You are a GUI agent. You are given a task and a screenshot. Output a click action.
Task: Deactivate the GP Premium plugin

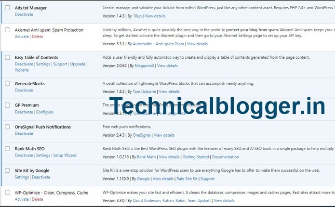(24, 112)
